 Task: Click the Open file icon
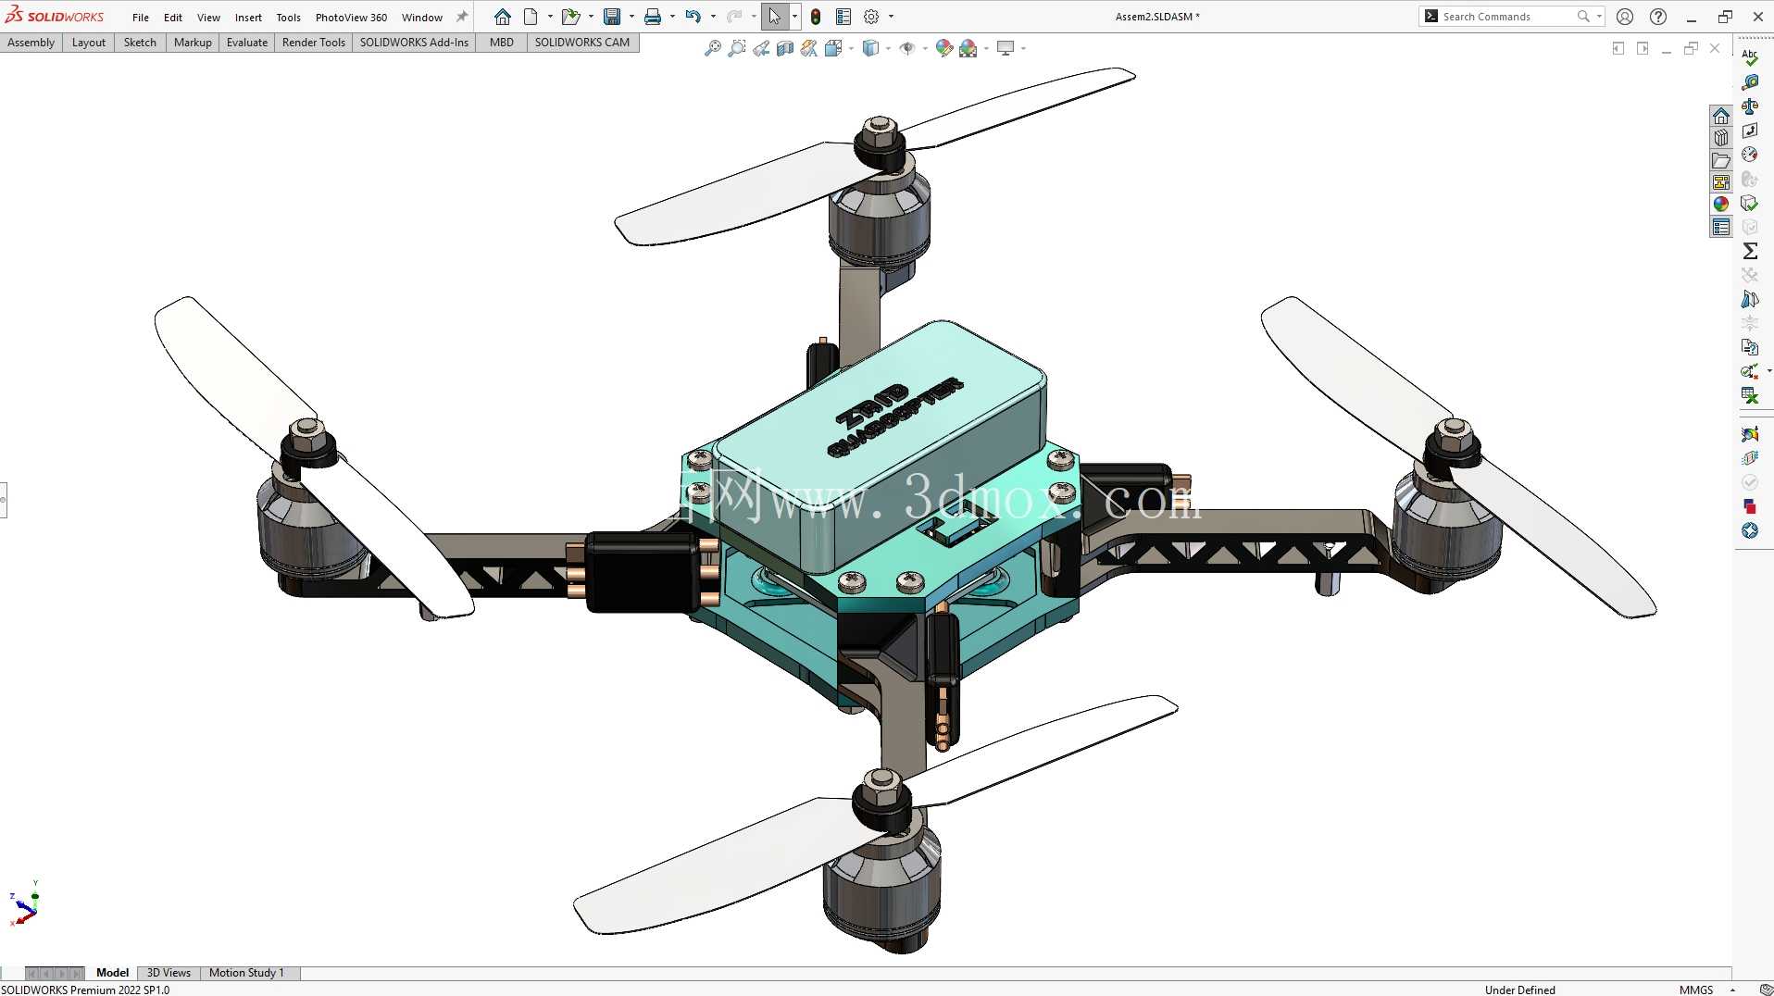570,17
